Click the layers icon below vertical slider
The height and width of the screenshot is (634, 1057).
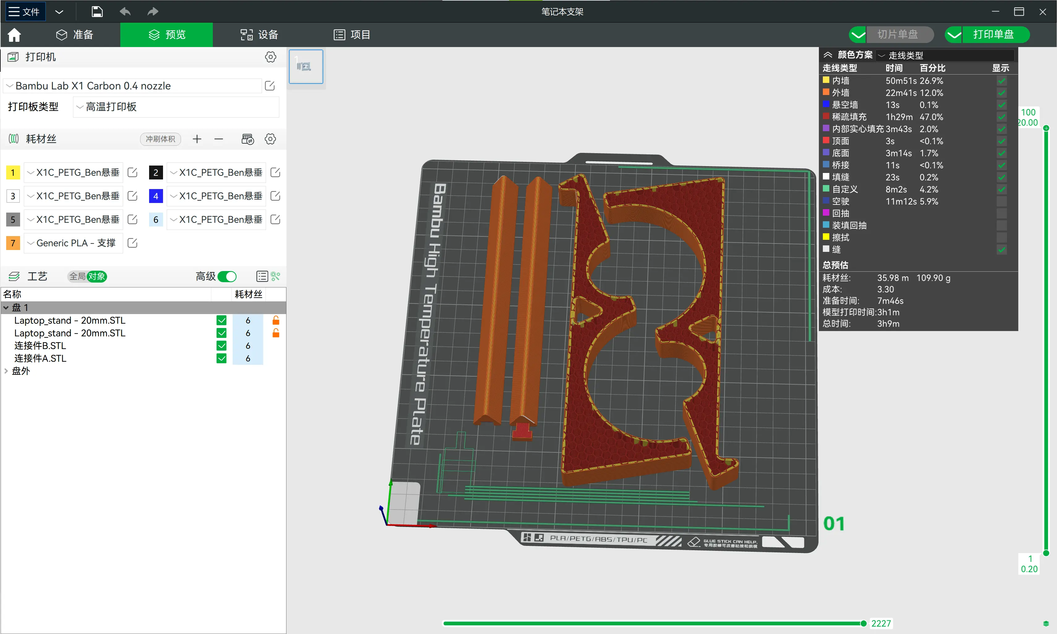coord(1046,623)
